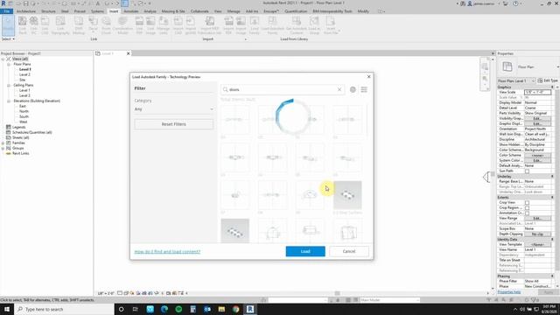Collapse the Extents properties section
Viewport: 560px width, 315px height.
552,198
